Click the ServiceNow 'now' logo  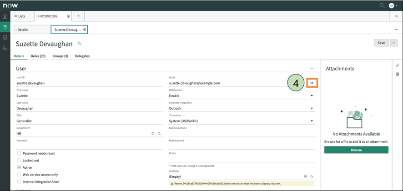[x=10, y=5]
